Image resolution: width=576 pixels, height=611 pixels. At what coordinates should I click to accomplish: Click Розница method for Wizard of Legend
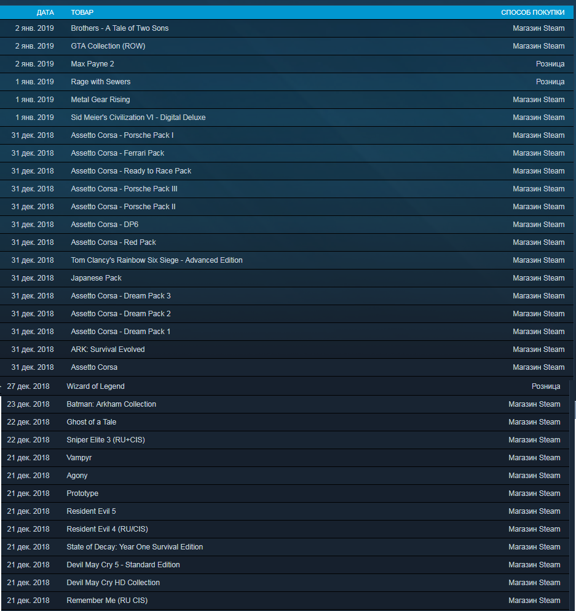tap(546, 386)
